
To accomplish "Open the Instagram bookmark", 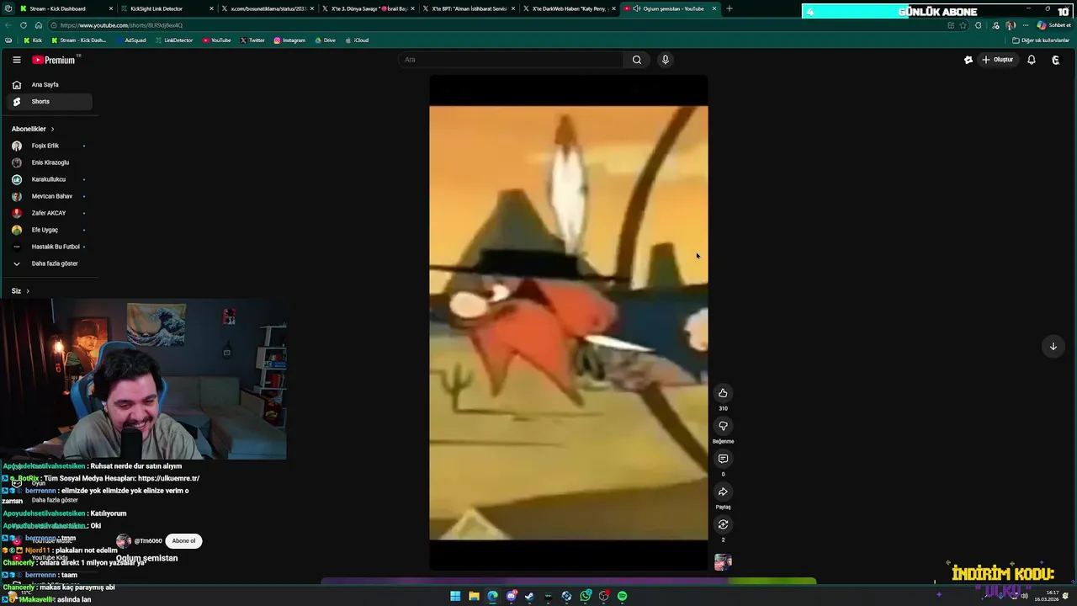I will (x=289, y=40).
